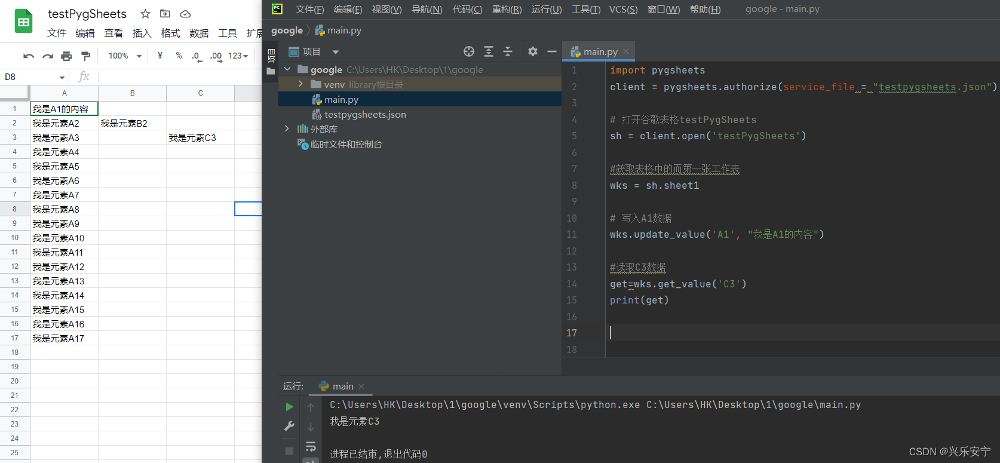Collapse the google project root folder

coord(287,69)
